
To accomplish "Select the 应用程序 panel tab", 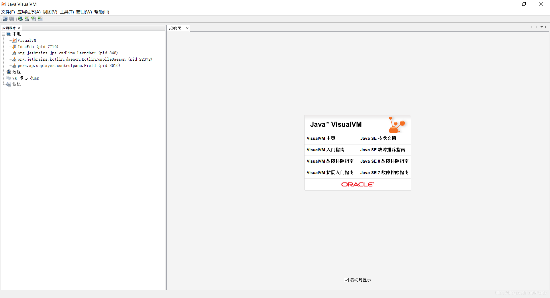I will coord(9,28).
